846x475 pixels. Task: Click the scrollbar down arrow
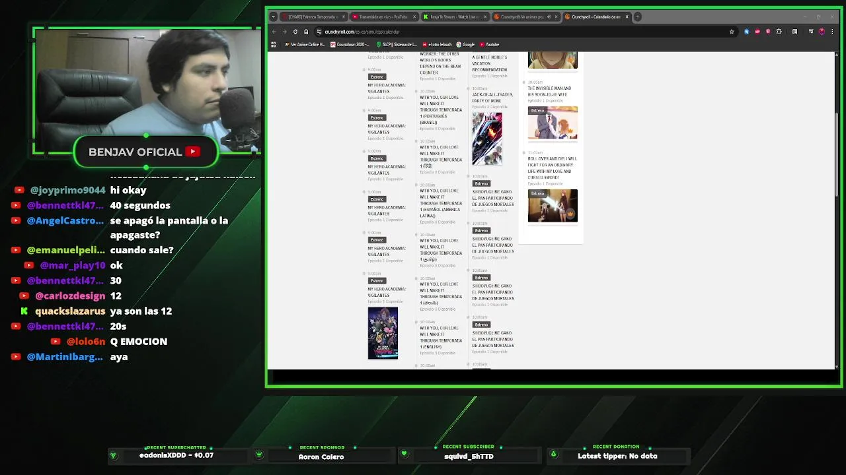pyautogui.click(x=837, y=366)
